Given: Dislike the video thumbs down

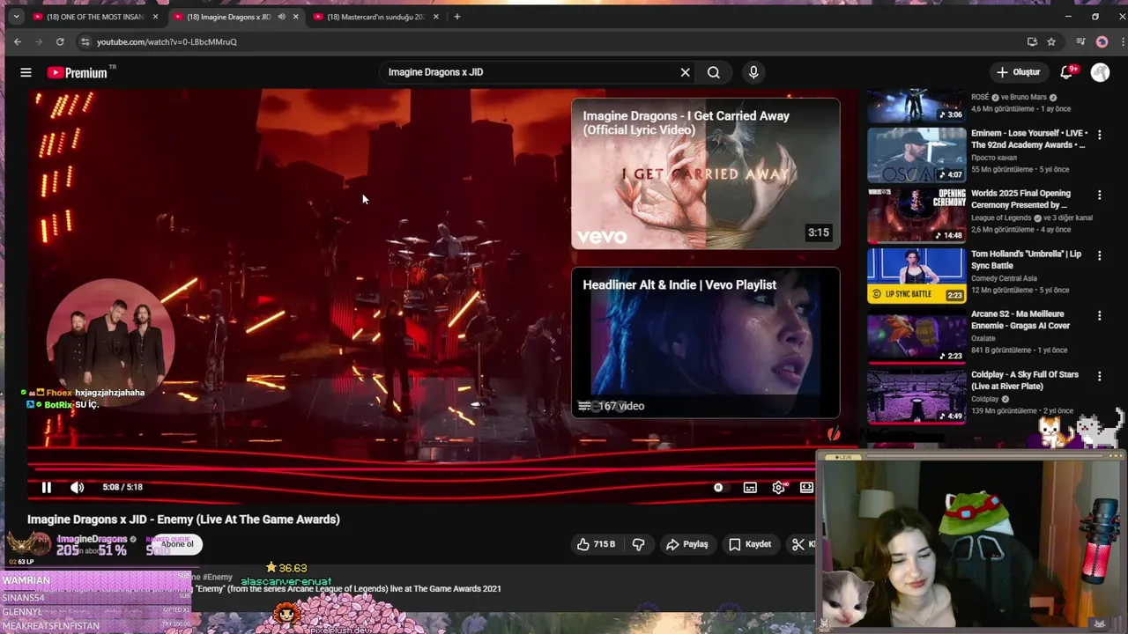Looking at the screenshot, I should tap(638, 544).
